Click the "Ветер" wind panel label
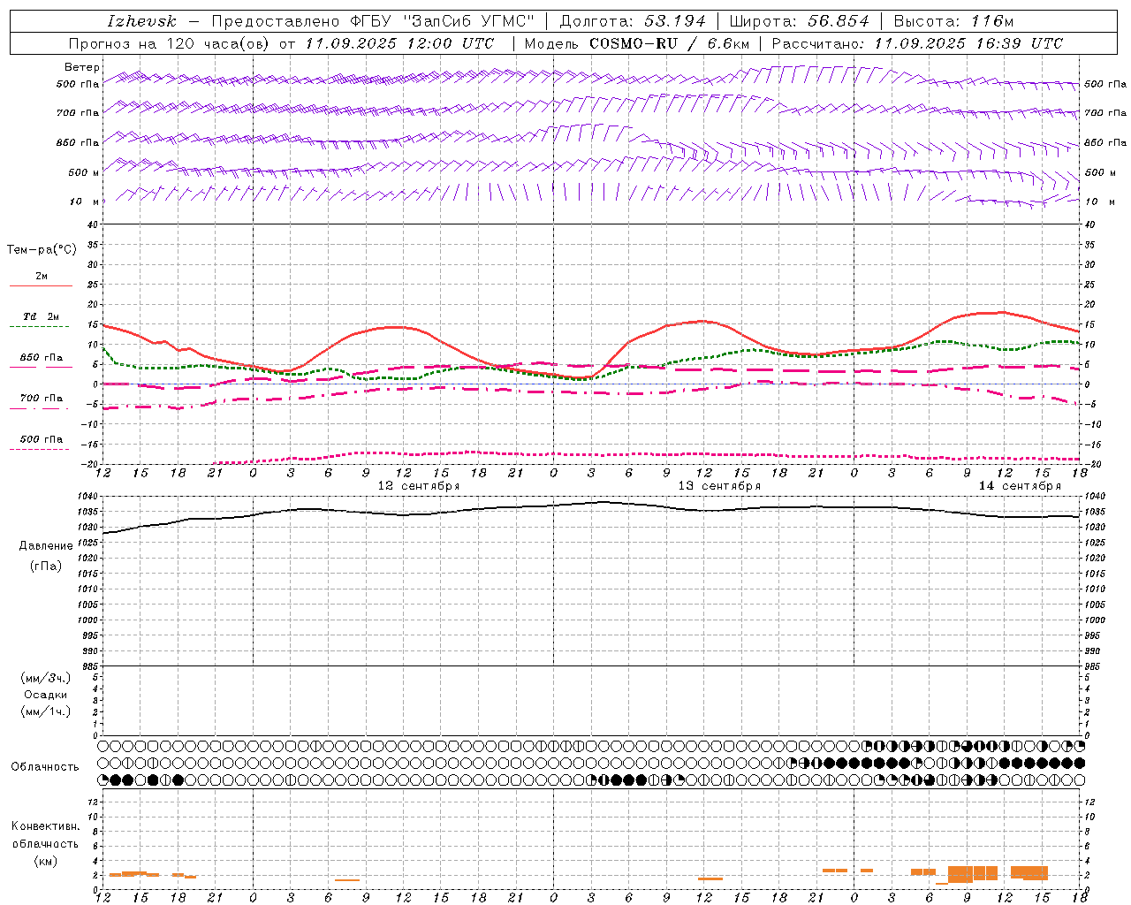 point(82,67)
